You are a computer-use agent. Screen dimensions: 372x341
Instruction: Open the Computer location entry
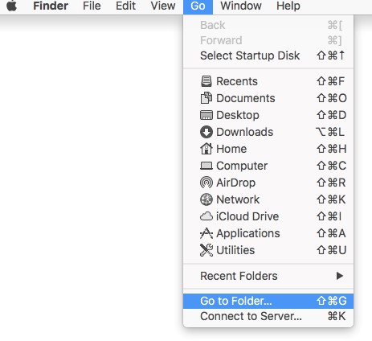point(268,166)
